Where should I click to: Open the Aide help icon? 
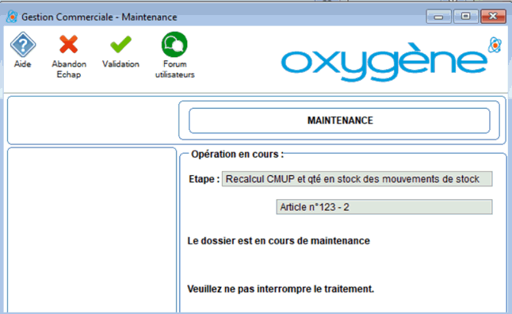(x=23, y=44)
